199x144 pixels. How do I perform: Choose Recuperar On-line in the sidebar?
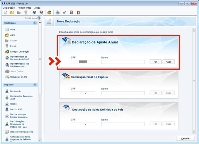click(19, 77)
